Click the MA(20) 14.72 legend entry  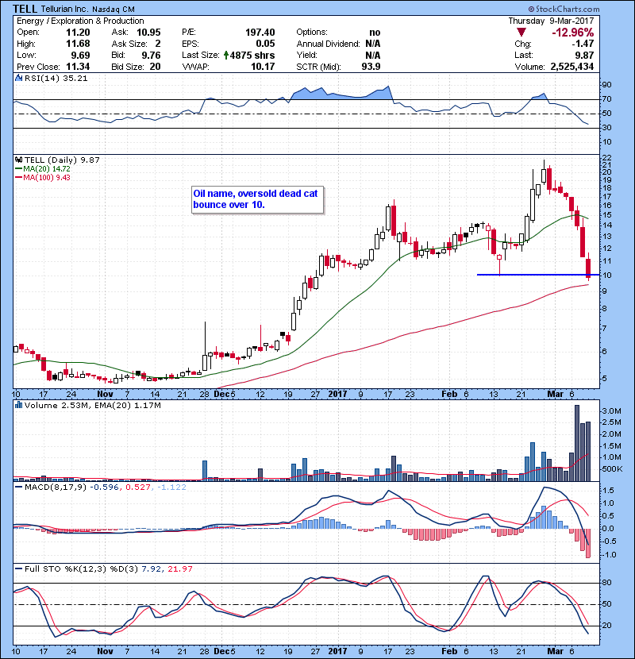click(42, 168)
